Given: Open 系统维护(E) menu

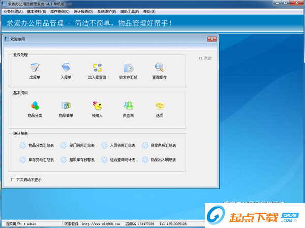Looking at the screenshot, I should pos(107,12).
